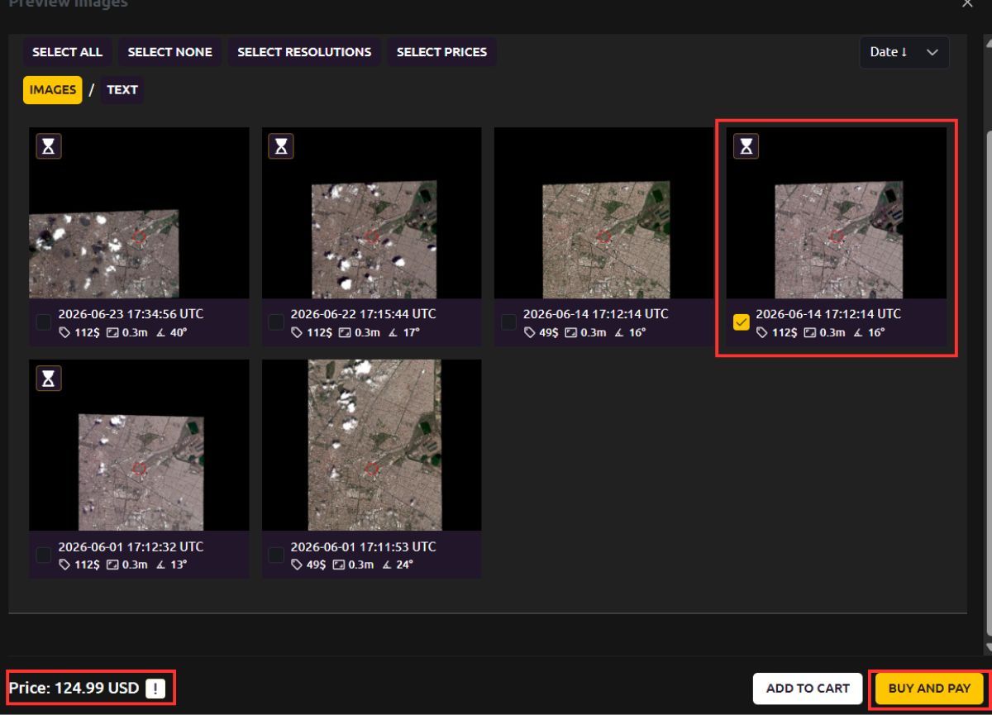The image size is (992, 715).
Task: Click the 'Price: 124.99 USD' label
Action: [x=74, y=688]
